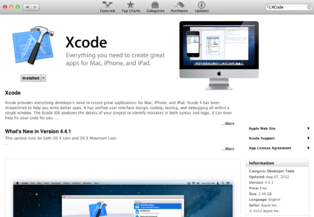Click the green zoom window button

[x=18, y=7]
